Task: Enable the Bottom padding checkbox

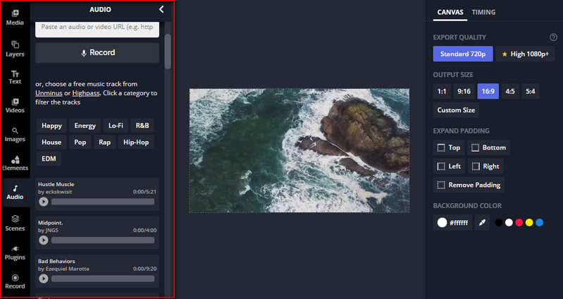Action: [x=476, y=148]
